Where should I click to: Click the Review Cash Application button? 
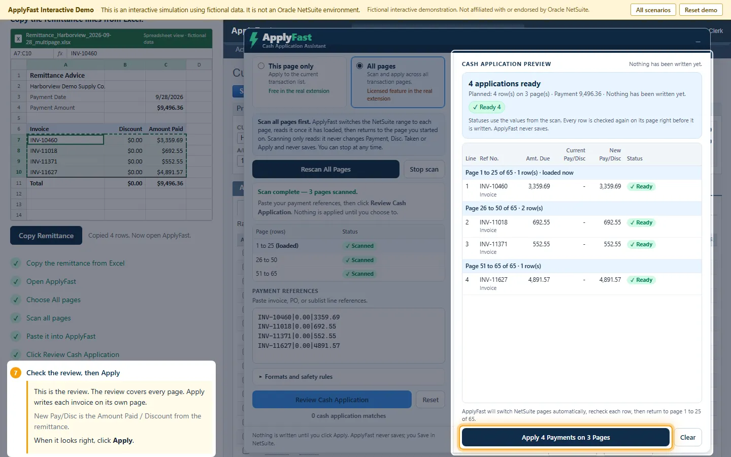[332, 400]
